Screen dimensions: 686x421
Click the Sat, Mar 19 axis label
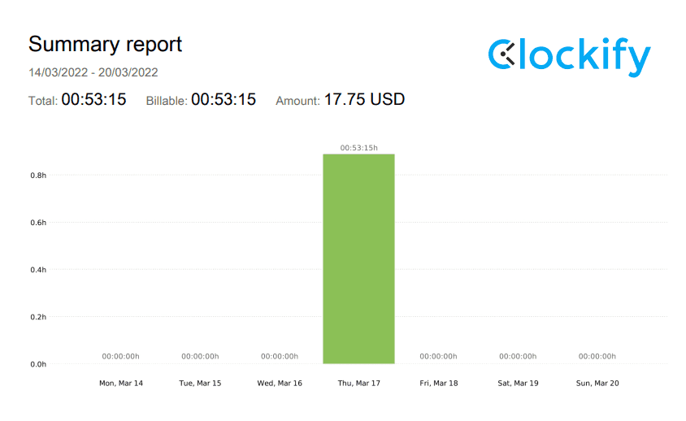pos(518,383)
